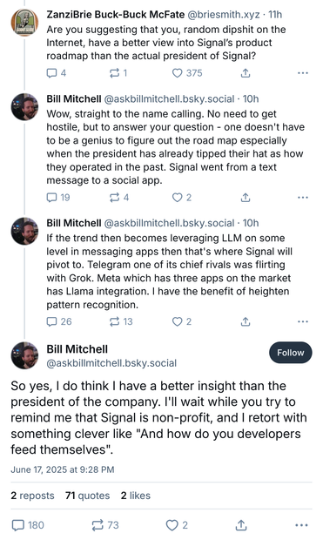View the 2 reposts list
323x540 pixels.
tap(32, 496)
